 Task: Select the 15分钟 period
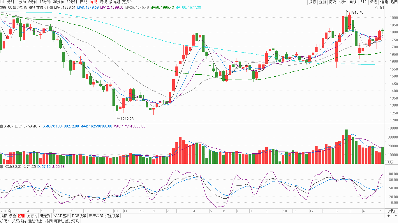[x=45, y=2]
